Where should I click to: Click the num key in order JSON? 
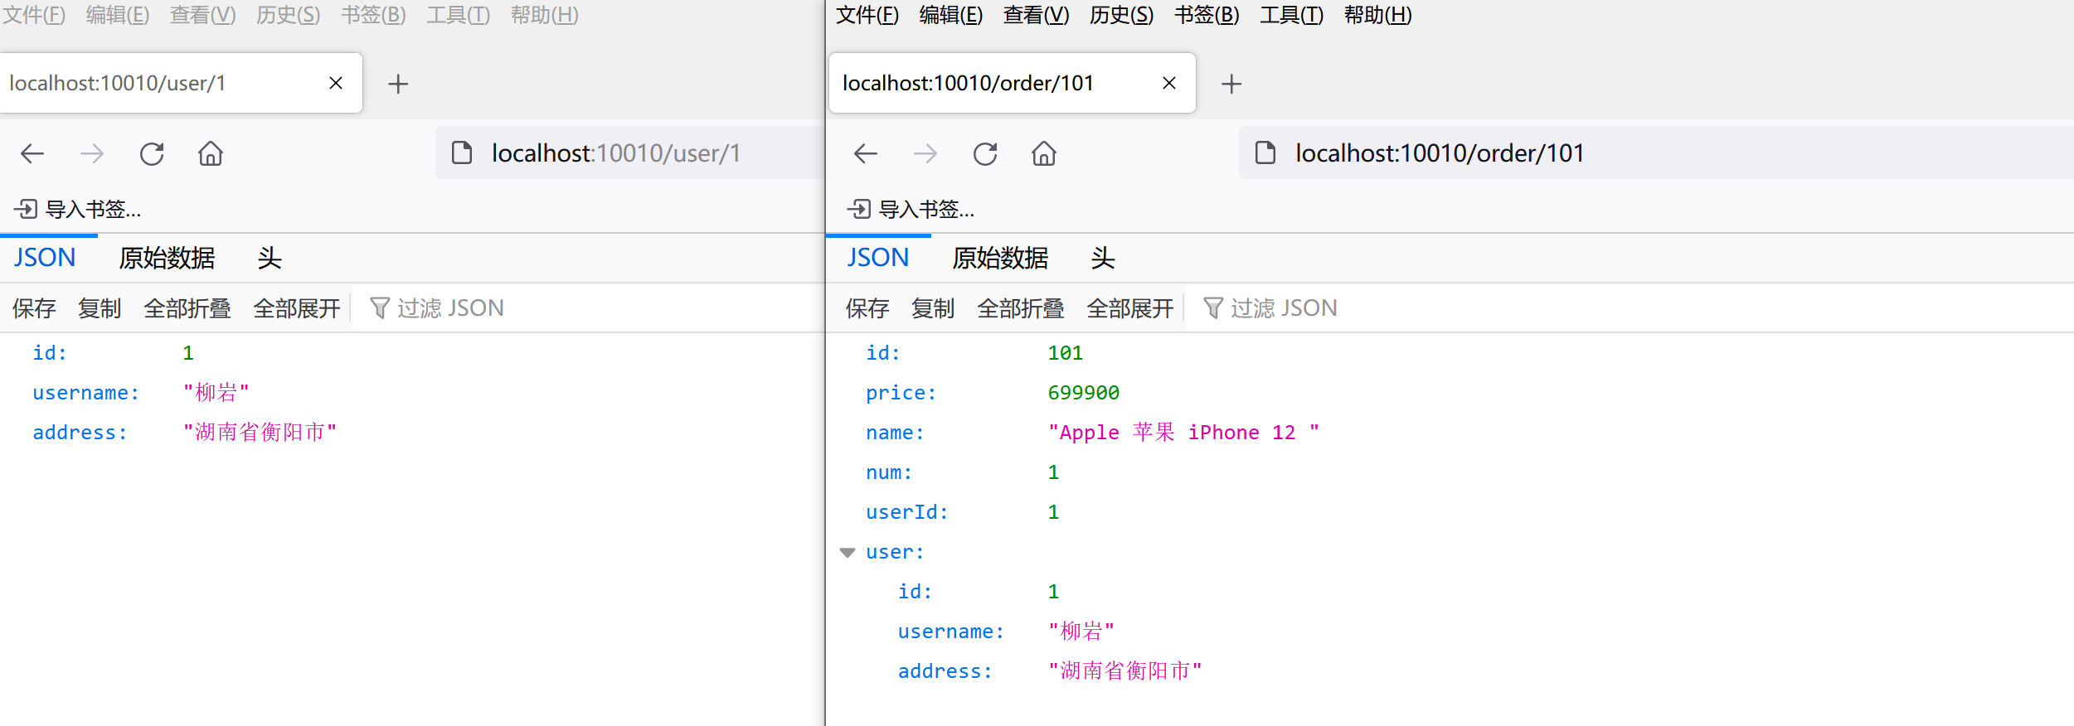coord(889,472)
